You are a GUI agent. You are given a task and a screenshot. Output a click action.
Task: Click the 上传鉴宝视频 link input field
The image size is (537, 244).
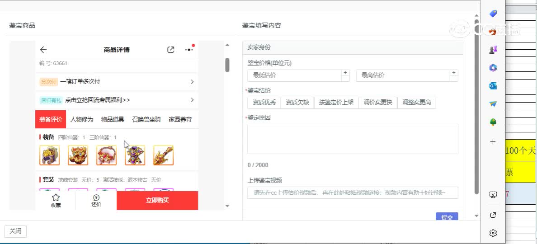click(x=353, y=192)
